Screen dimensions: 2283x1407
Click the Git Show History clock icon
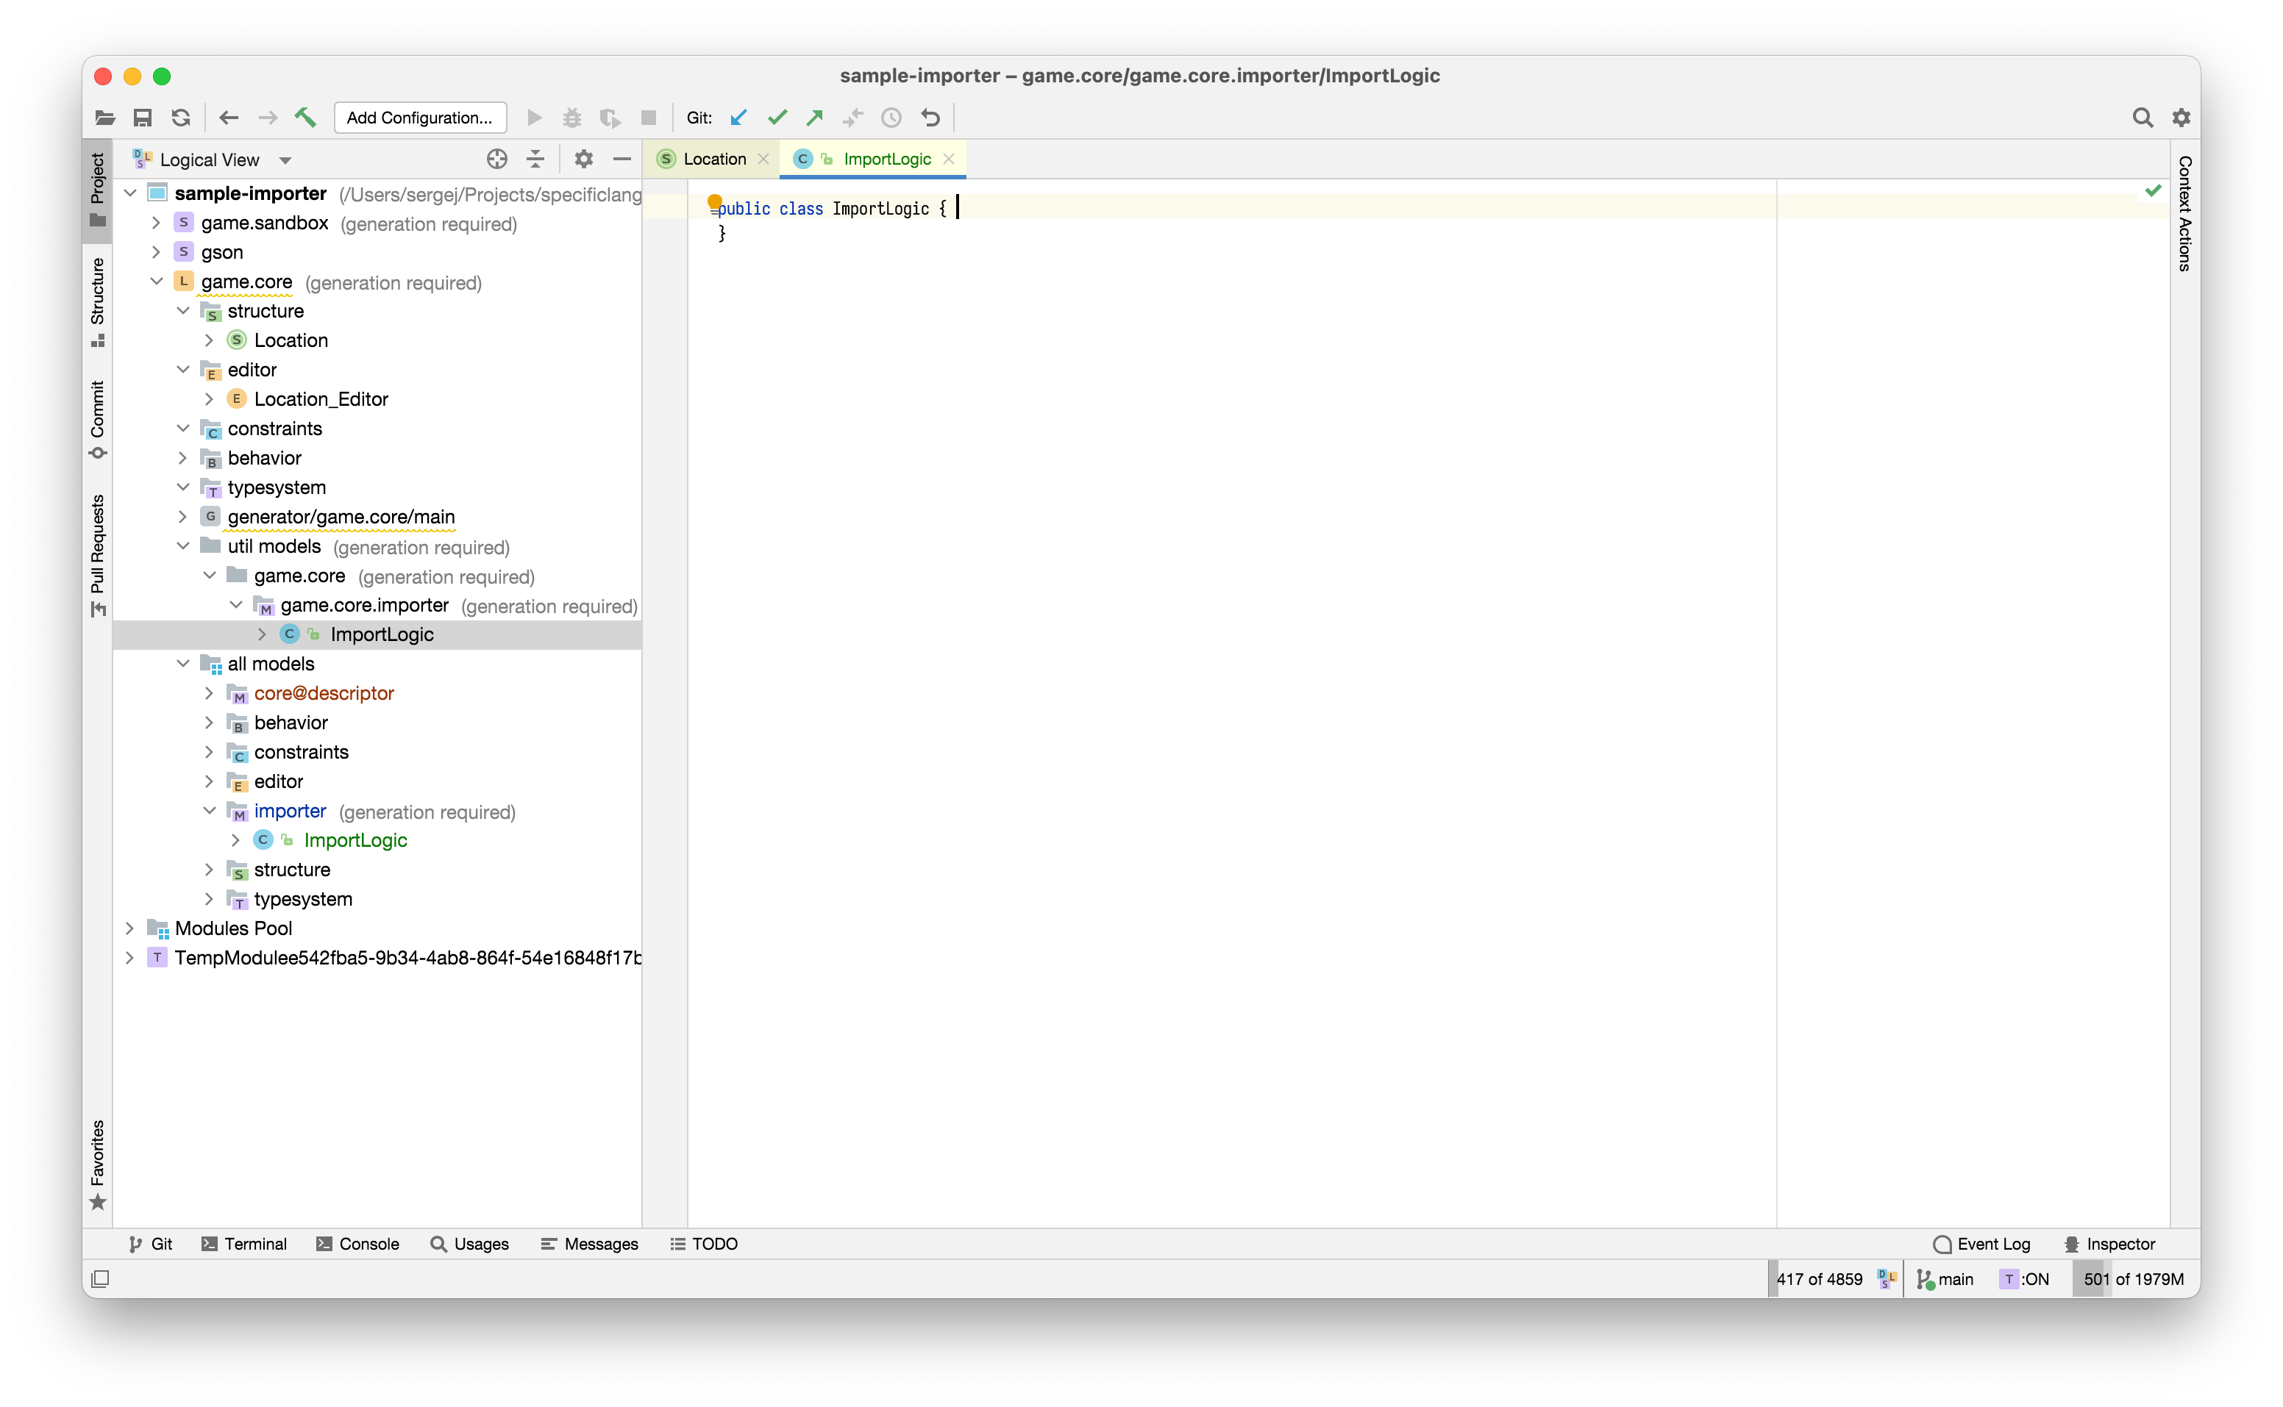coord(892,118)
